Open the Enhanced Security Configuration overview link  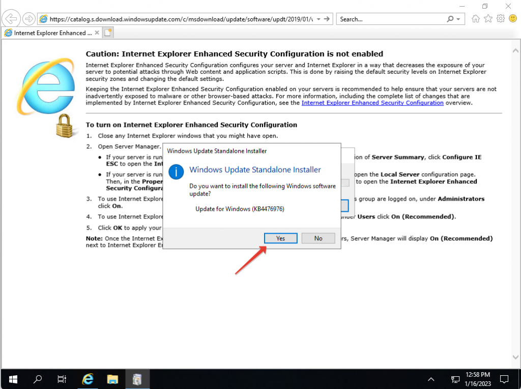pos(372,102)
